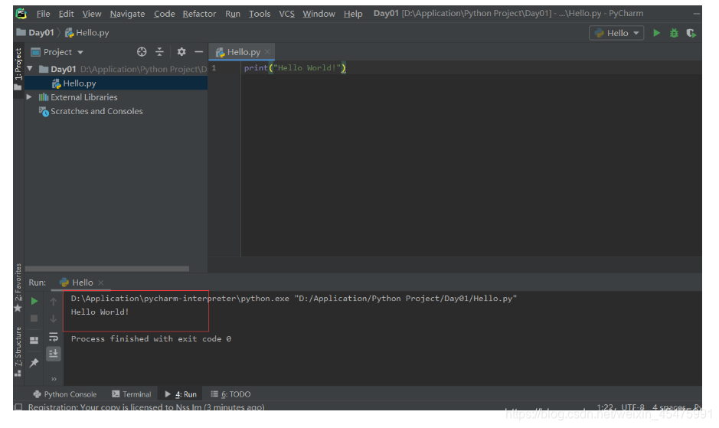
Task: Close the Hello run tab
Action: point(101,283)
